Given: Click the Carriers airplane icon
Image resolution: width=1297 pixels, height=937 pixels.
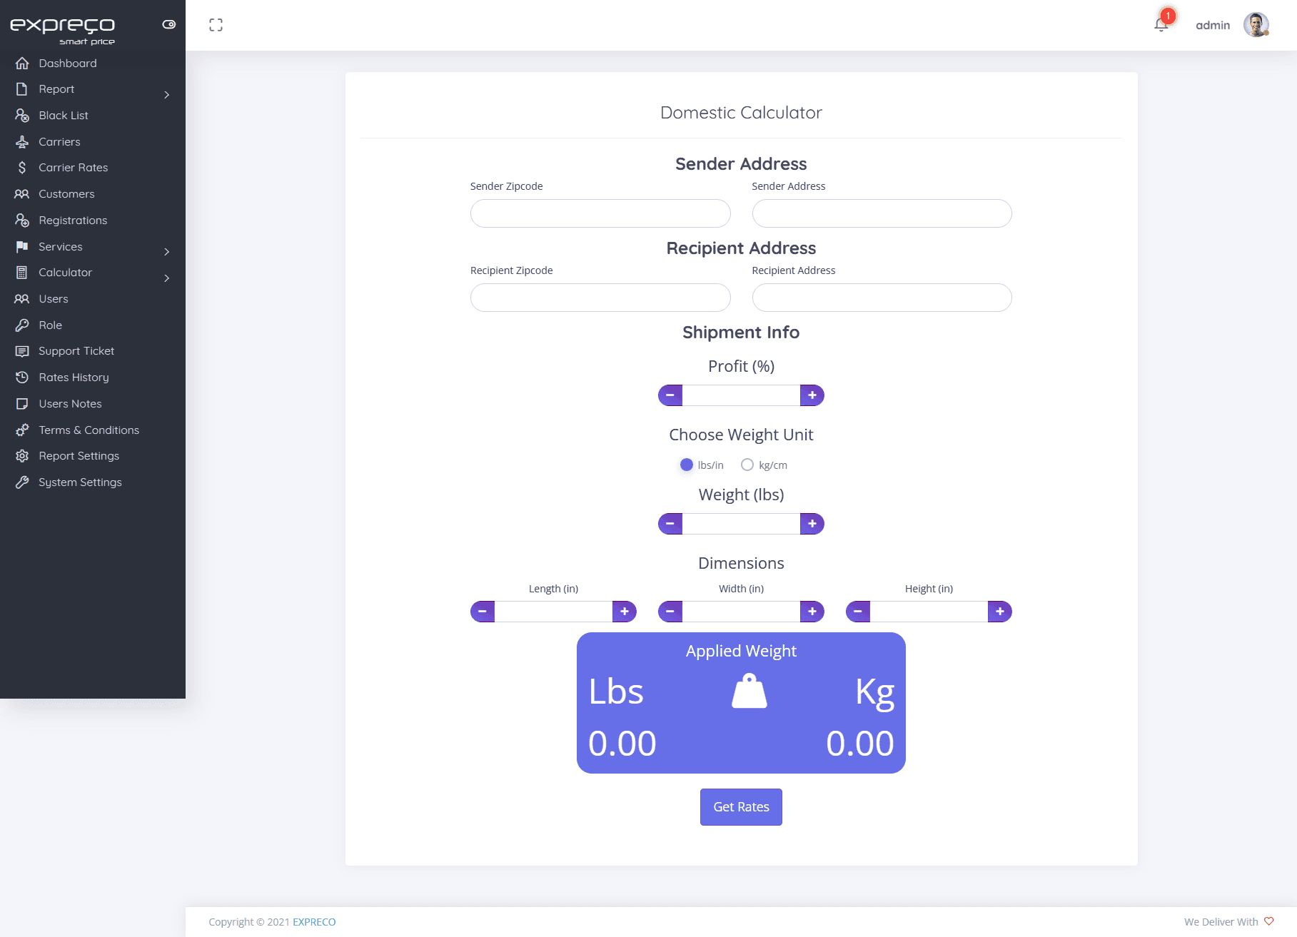Looking at the screenshot, I should [x=22, y=142].
